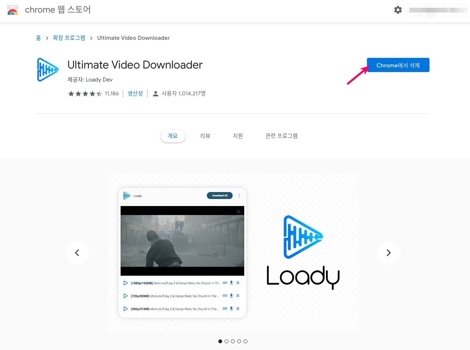The height and width of the screenshot is (350, 470).
Task: Play the 1080p/162MB video entry
Action: click(x=125, y=283)
